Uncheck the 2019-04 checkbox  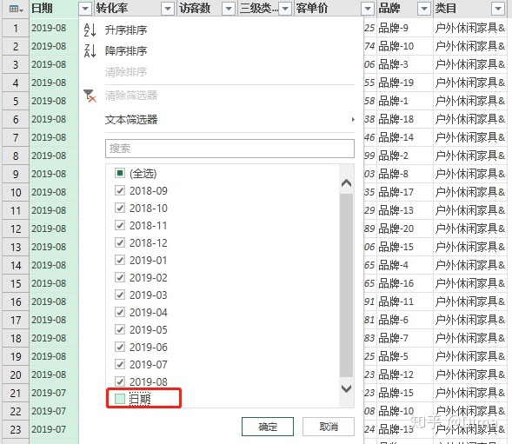[120, 312]
